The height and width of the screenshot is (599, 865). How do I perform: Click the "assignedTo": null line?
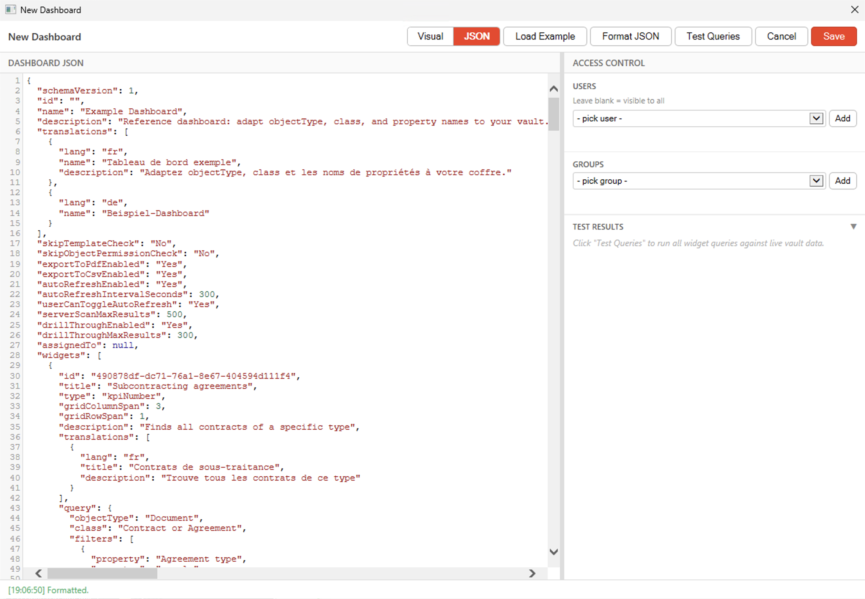88,345
